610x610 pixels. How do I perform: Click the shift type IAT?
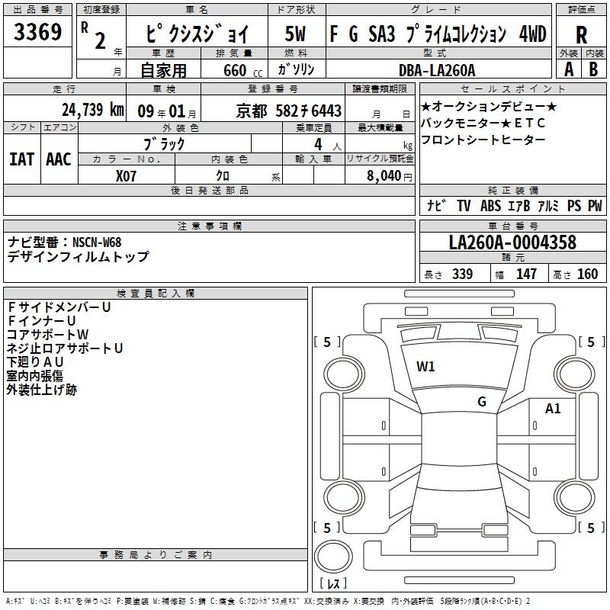[x=22, y=159]
